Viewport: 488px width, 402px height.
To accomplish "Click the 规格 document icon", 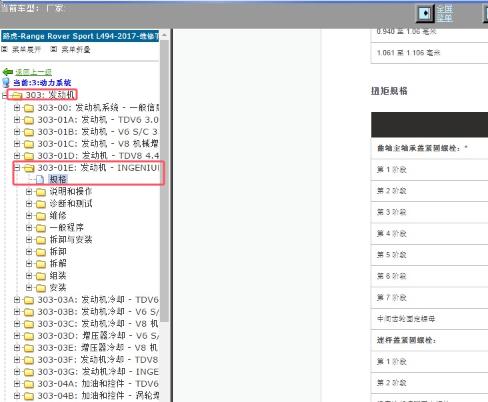I will click(40, 180).
